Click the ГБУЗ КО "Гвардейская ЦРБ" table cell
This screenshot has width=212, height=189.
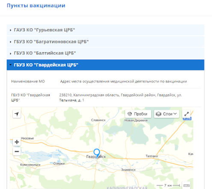30,97
